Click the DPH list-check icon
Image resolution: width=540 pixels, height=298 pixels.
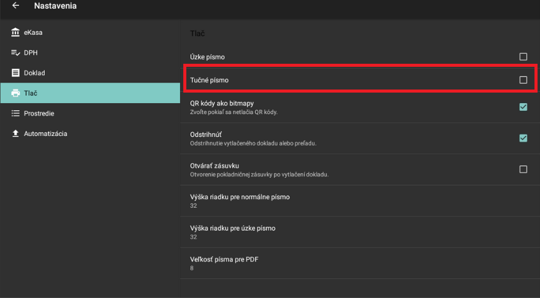[x=15, y=53]
